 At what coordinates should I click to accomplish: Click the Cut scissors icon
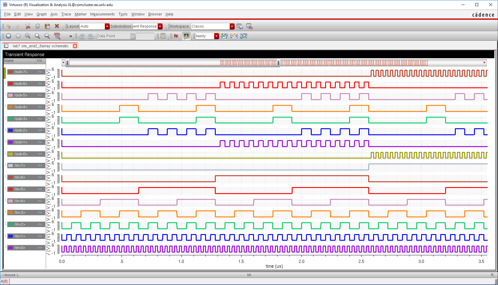point(28,26)
